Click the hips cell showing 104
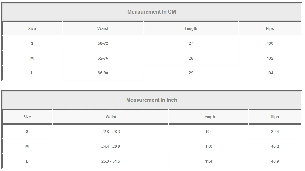 270,73
